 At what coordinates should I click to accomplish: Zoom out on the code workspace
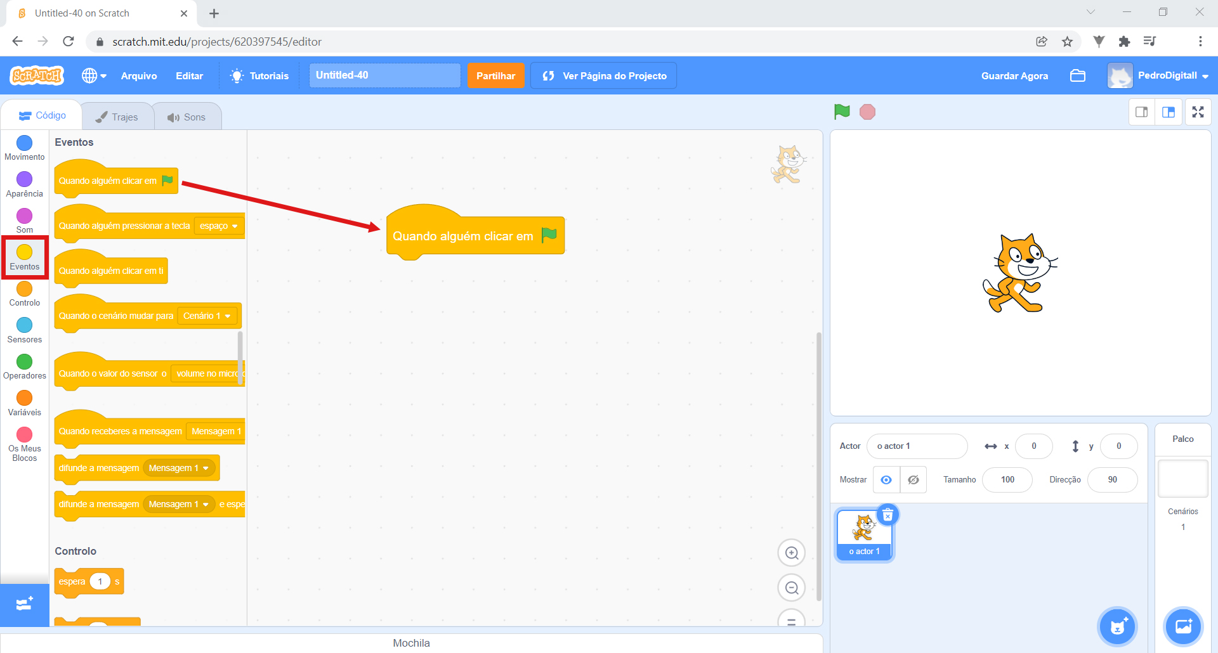pos(792,588)
